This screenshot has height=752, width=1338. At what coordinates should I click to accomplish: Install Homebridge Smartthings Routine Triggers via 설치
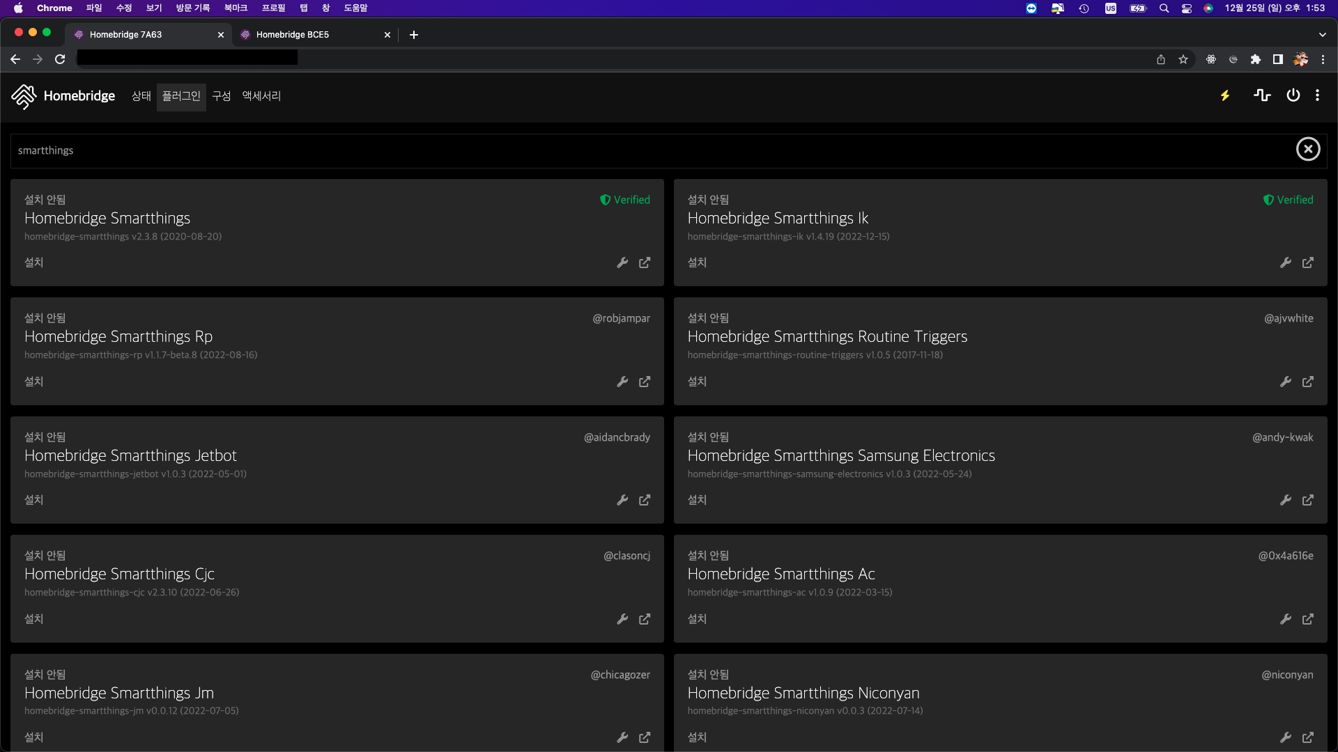coord(697,382)
